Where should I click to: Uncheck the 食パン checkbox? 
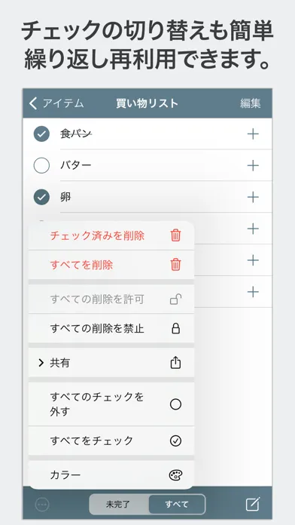click(x=41, y=134)
